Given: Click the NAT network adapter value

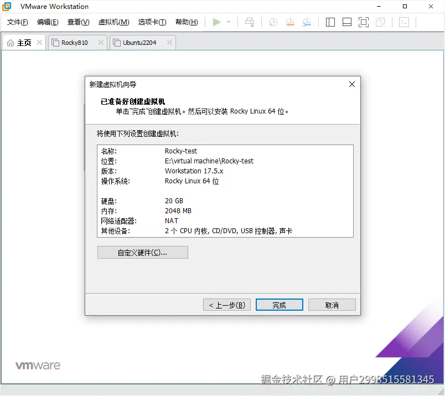Looking at the screenshot, I should pos(172,221).
